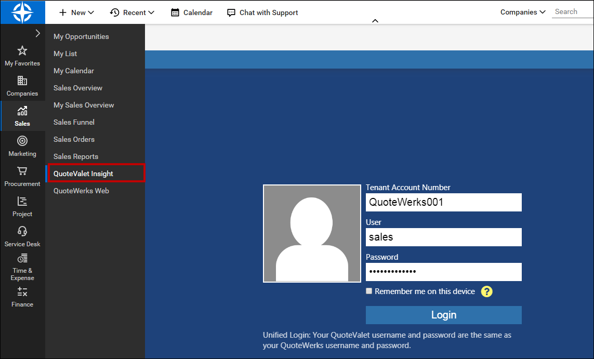Click the yellow help question mark icon
This screenshot has width=594, height=359.
coord(486,291)
